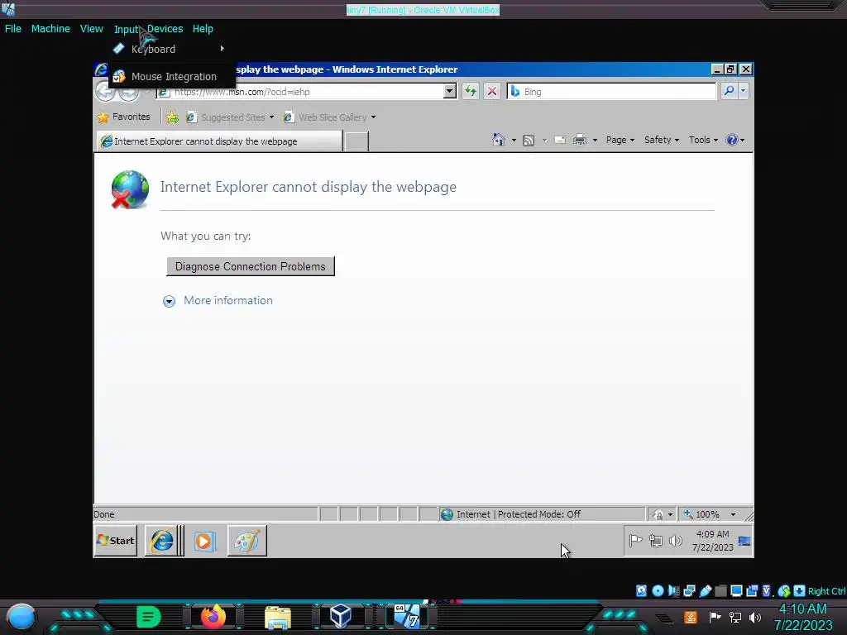Image resolution: width=847 pixels, height=635 pixels.
Task: Click the Add to Favorites Bar icon
Action: [x=172, y=117]
